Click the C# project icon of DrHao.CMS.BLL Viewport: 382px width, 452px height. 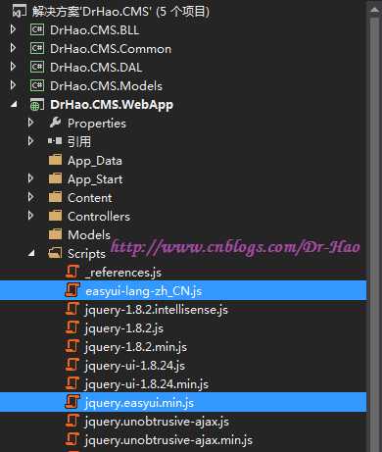[37, 30]
